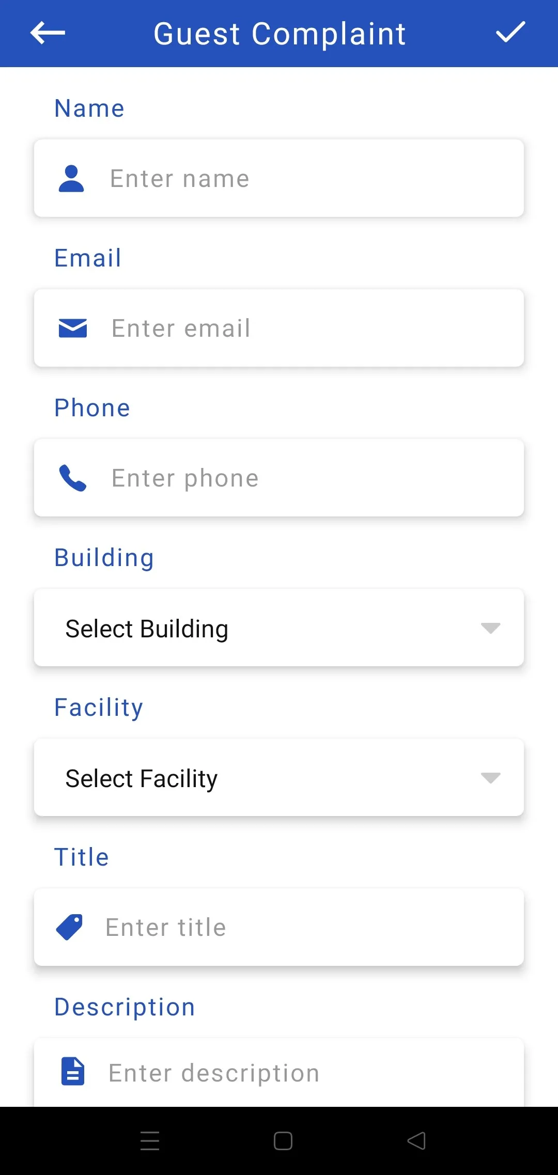Expand Facility list via its arrow
This screenshot has height=1175, width=558.
[x=490, y=778]
